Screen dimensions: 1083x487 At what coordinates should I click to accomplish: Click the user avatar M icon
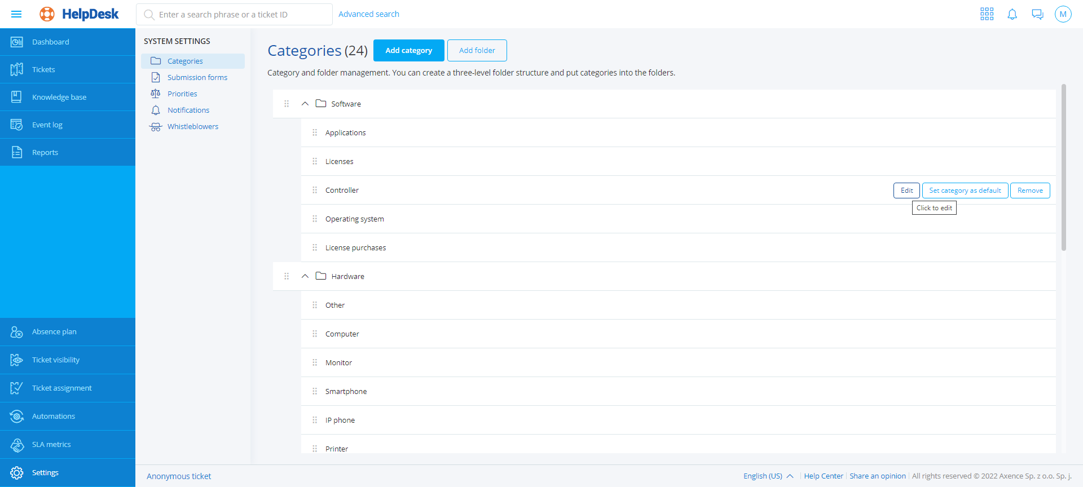coord(1063,14)
